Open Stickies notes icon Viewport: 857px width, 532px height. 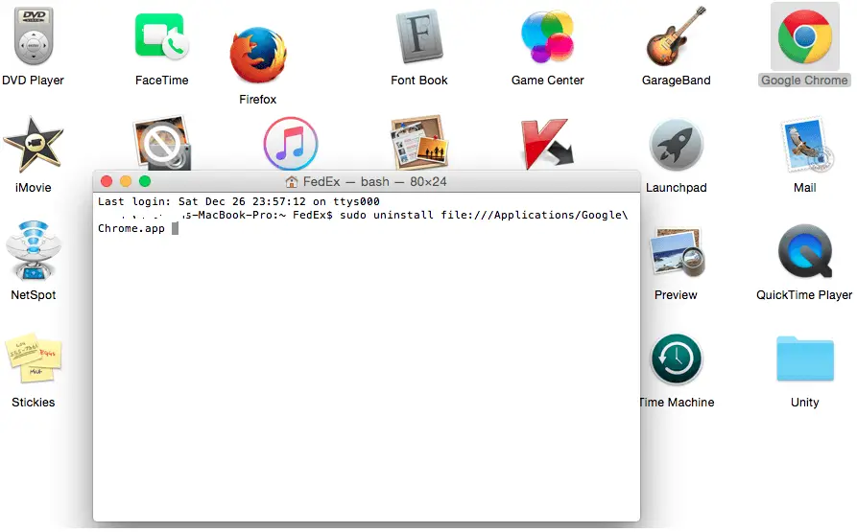(34, 358)
